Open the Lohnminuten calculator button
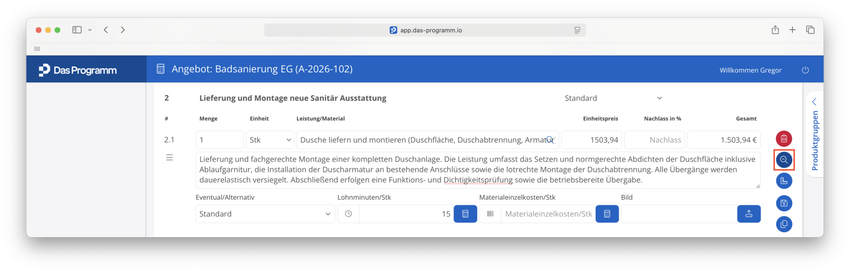 (465, 214)
